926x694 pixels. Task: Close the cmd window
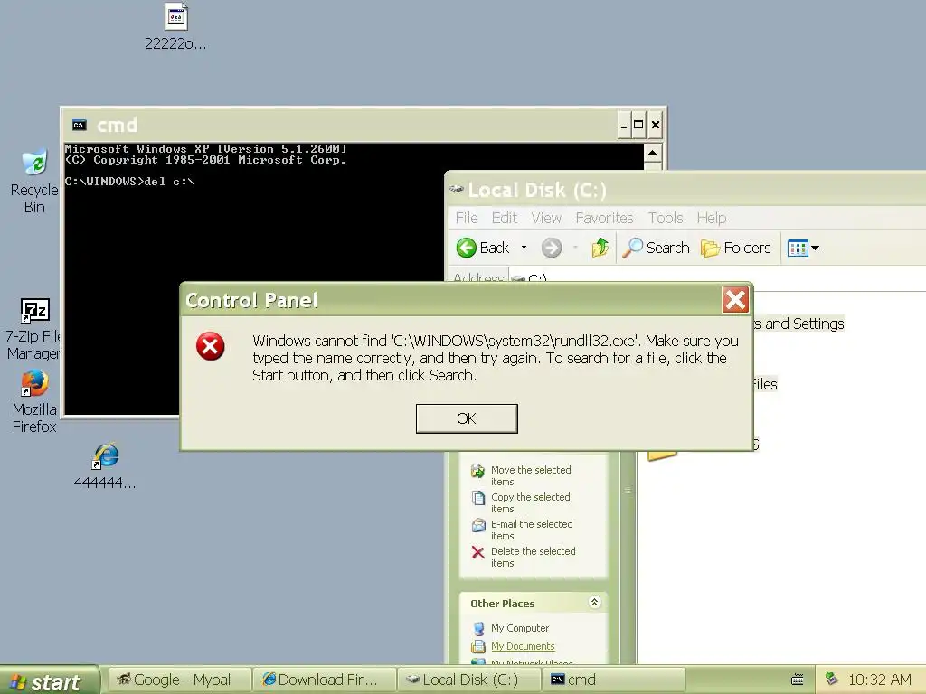point(655,125)
